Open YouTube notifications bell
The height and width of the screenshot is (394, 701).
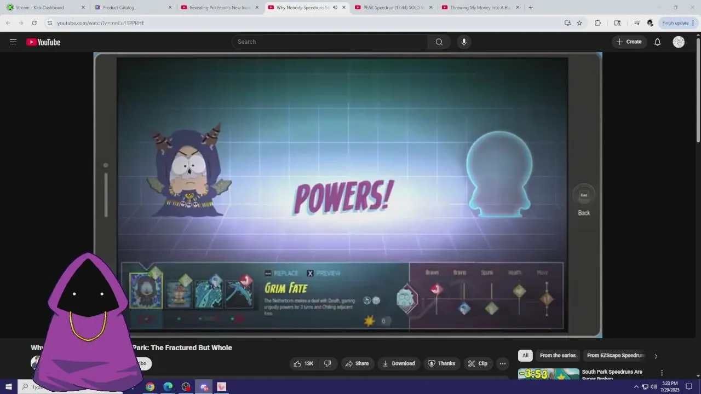pyautogui.click(x=657, y=42)
